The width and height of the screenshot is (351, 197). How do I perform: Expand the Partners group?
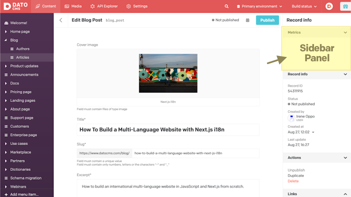pos(6,161)
